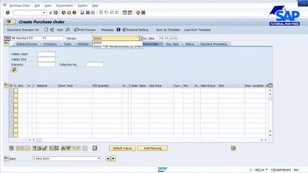Click the blue information icon beside Messages
The height and width of the screenshot is (173, 308).
pos(118,30)
